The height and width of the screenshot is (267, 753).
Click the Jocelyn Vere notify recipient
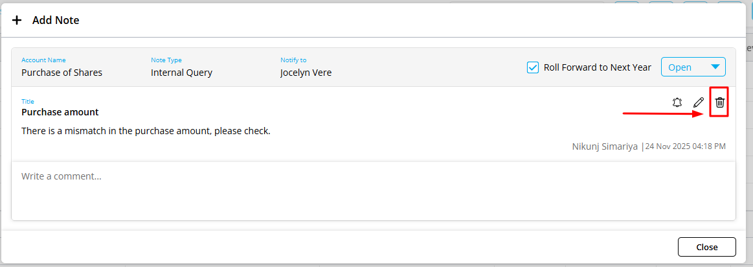pos(306,73)
